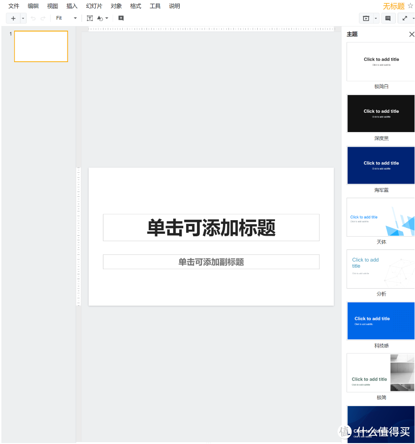
Task: Expand the new slide layout dropdown arrow
Action: click(23, 18)
